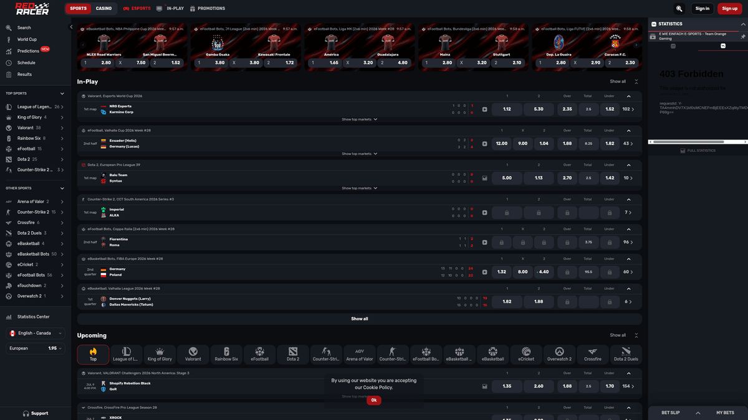Open eFootball Bots in Other Sports
This screenshot has height=420, width=748.
(x=34, y=275)
